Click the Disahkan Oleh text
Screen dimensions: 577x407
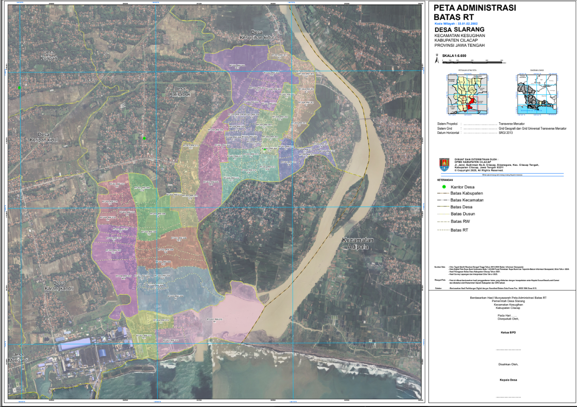508,364
